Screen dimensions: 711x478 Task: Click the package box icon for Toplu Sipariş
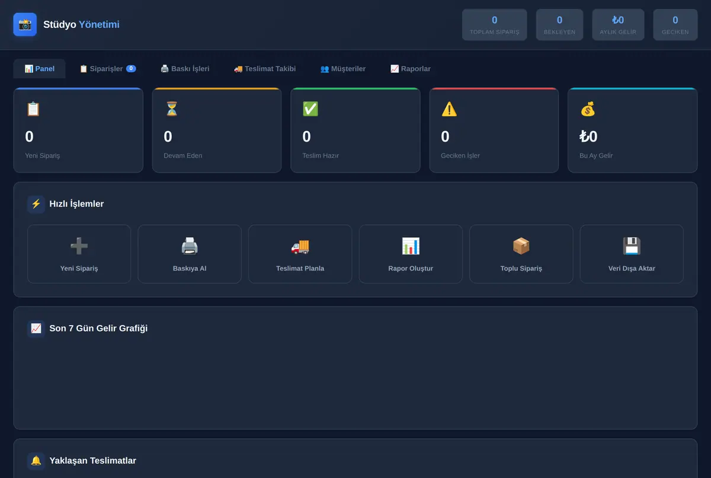(x=521, y=246)
